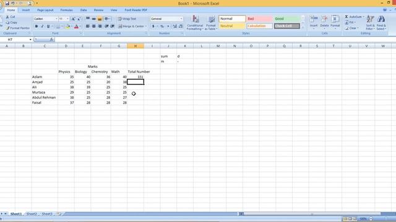This screenshot has width=396, height=222.
Task: Apply the Neutral cell style
Action: pyautogui.click(x=232, y=26)
